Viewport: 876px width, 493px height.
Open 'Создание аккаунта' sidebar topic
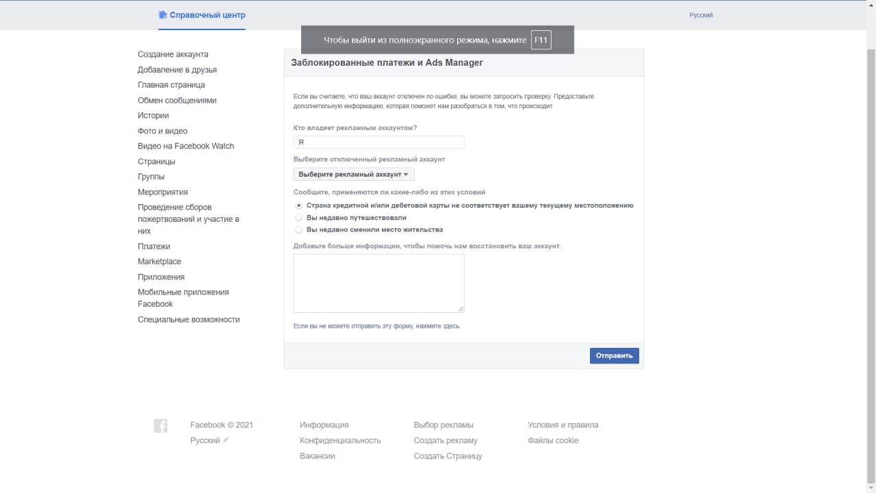click(173, 54)
